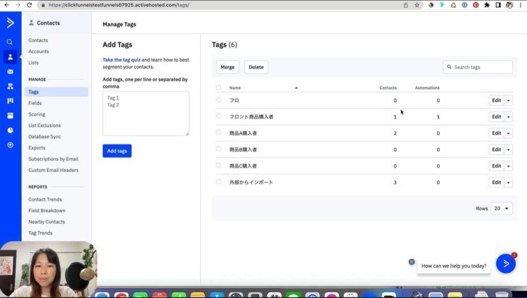Open the Reports pie chart icon

pyautogui.click(x=10, y=130)
